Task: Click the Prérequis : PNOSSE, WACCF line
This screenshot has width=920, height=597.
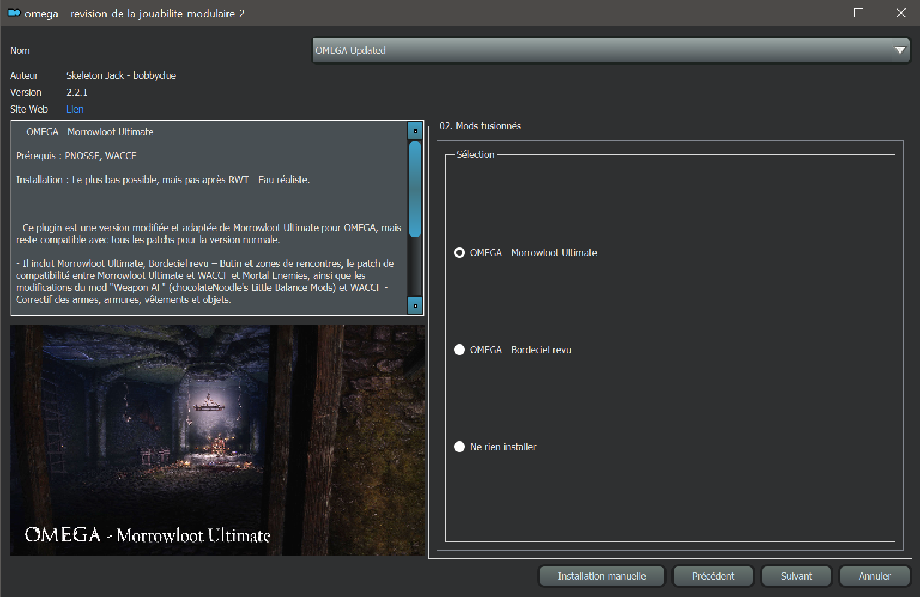Action: click(x=76, y=156)
